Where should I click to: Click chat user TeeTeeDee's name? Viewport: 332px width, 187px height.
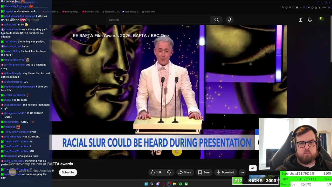point(10,42)
